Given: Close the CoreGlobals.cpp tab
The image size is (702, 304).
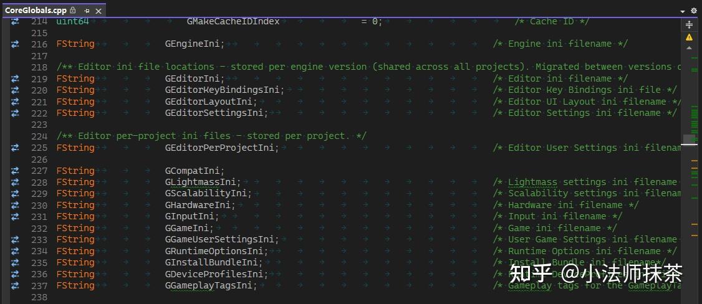Looking at the screenshot, I should [x=99, y=11].
